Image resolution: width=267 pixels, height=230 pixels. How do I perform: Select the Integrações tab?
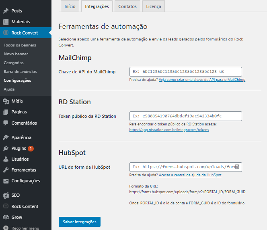pyautogui.click(x=97, y=6)
